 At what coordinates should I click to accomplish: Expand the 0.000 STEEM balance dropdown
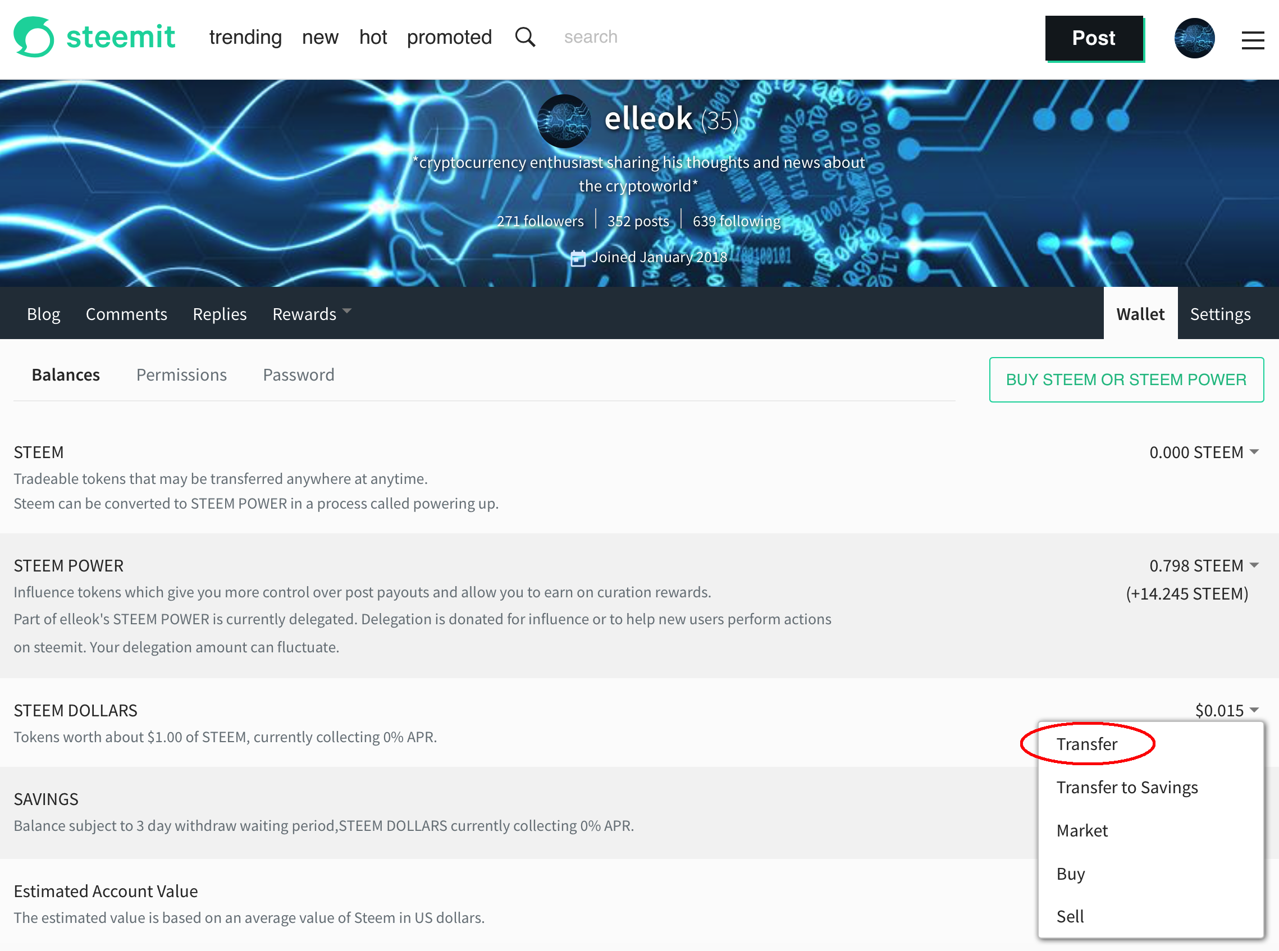tap(1204, 452)
